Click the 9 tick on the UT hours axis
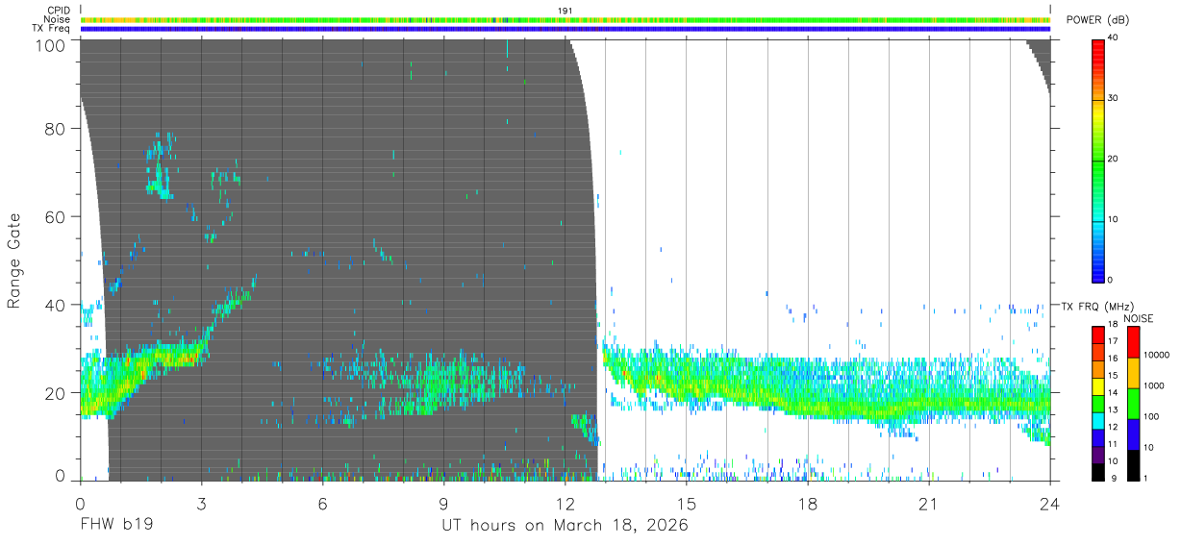 444,503
